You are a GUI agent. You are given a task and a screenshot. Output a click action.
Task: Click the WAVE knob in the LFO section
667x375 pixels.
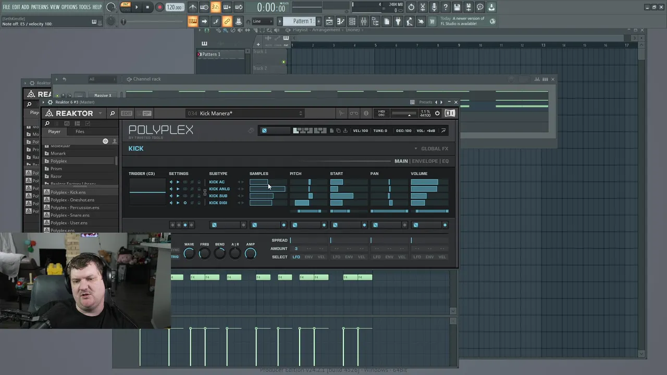pyautogui.click(x=189, y=254)
